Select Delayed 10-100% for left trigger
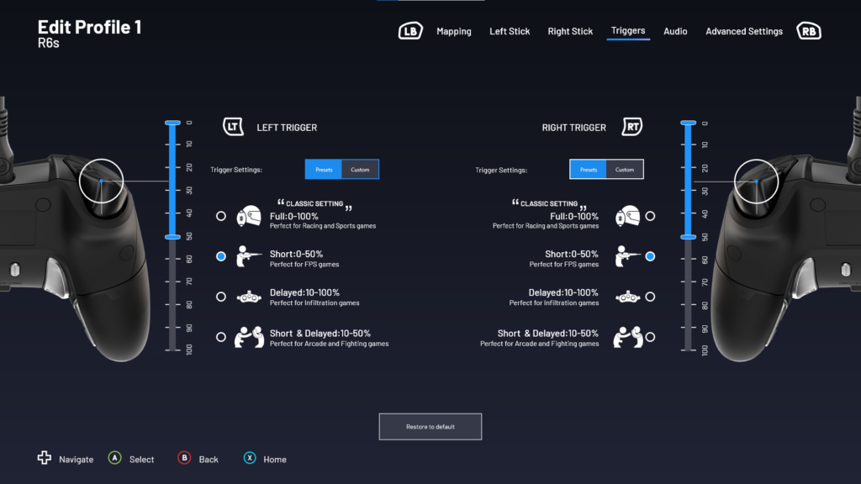This screenshot has height=484, width=861. pos(221,297)
